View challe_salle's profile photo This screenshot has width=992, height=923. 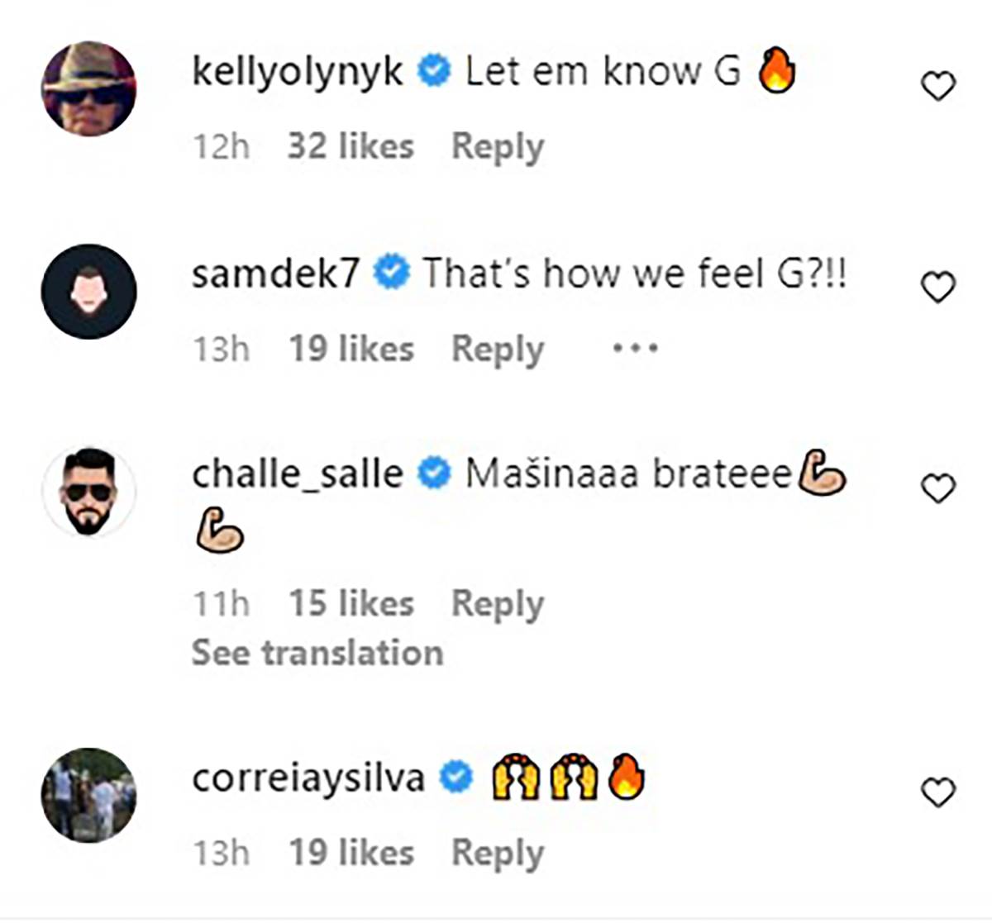(x=88, y=492)
